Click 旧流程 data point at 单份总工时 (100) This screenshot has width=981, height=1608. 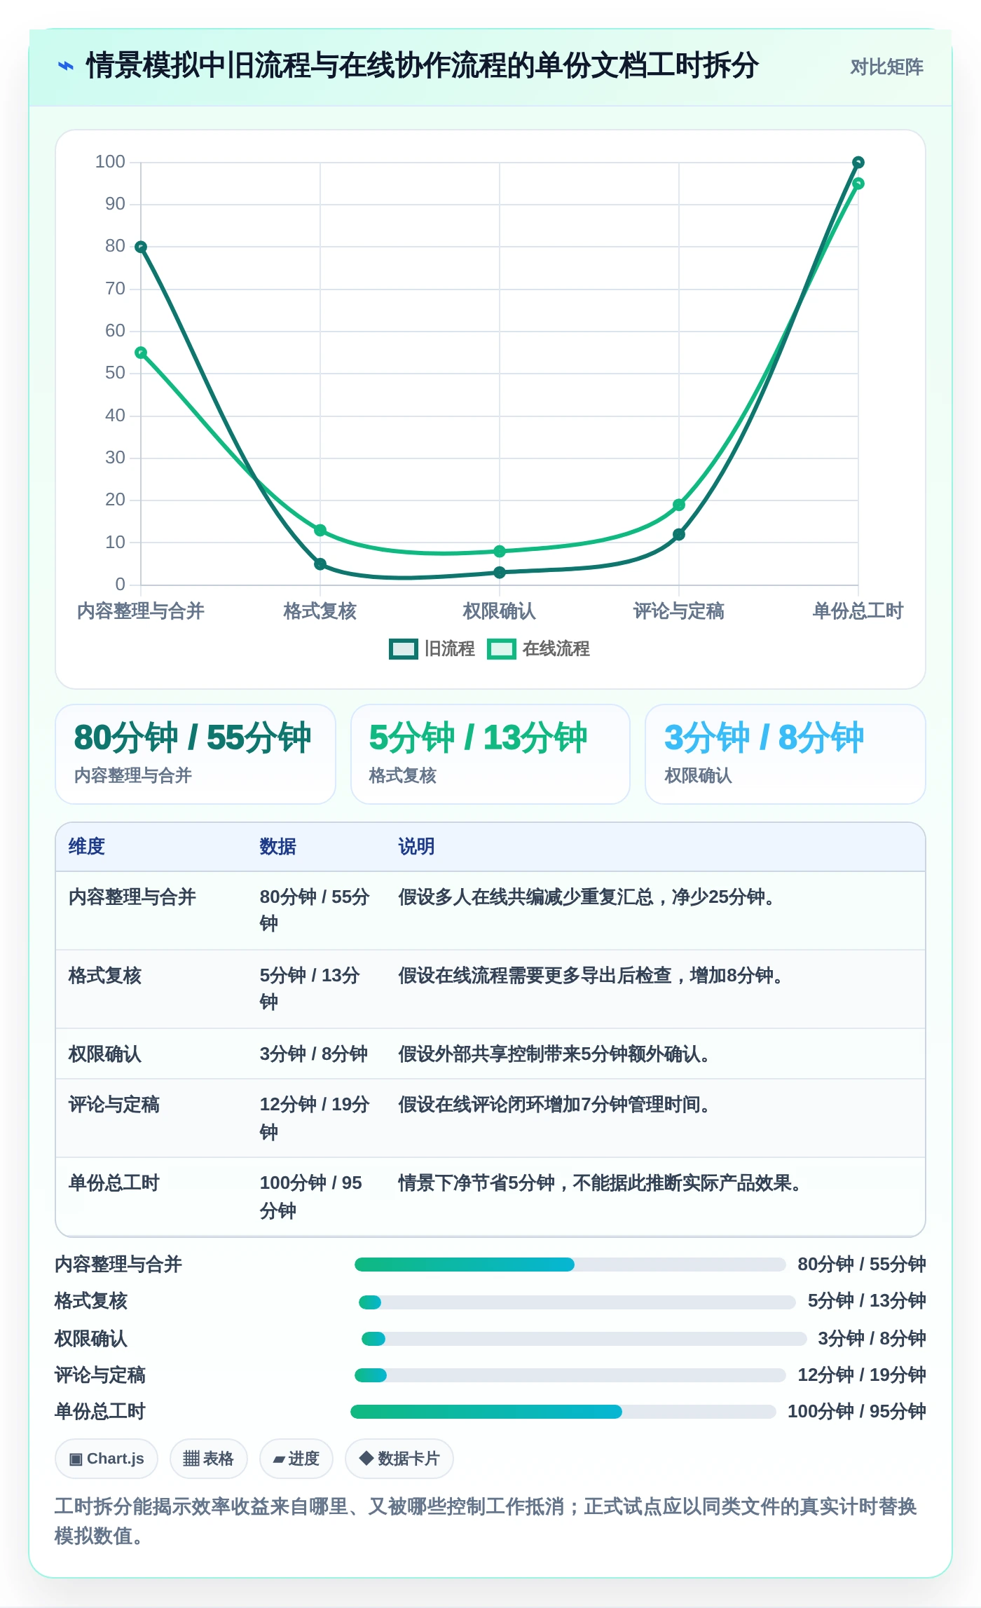point(858,163)
